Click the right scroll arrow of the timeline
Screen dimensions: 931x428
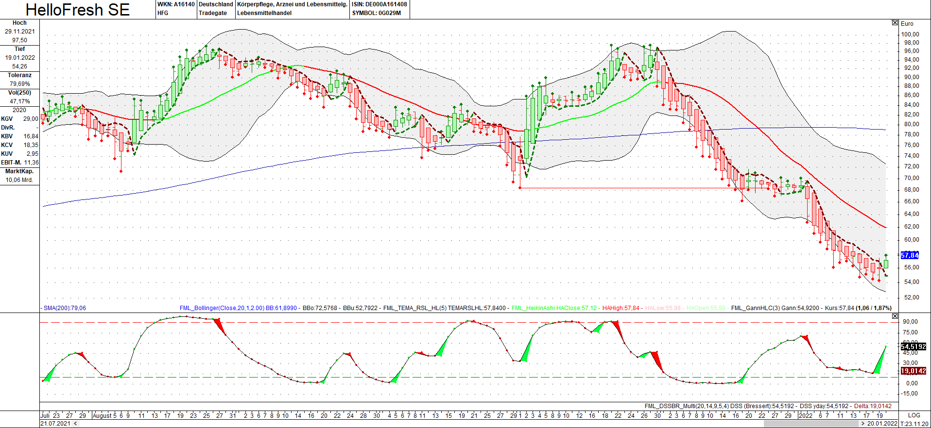pos(863,424)
